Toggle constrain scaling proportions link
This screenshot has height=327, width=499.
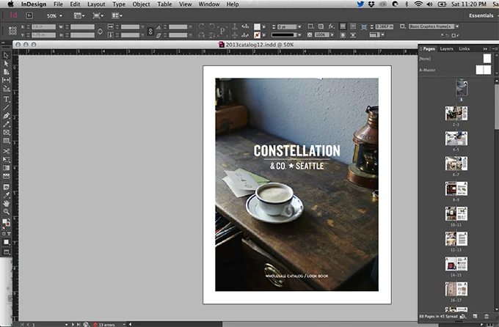click(150, 31)
